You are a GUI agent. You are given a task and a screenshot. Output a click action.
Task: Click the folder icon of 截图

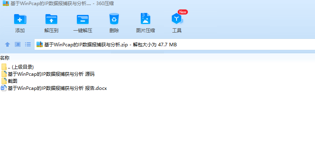4,81
